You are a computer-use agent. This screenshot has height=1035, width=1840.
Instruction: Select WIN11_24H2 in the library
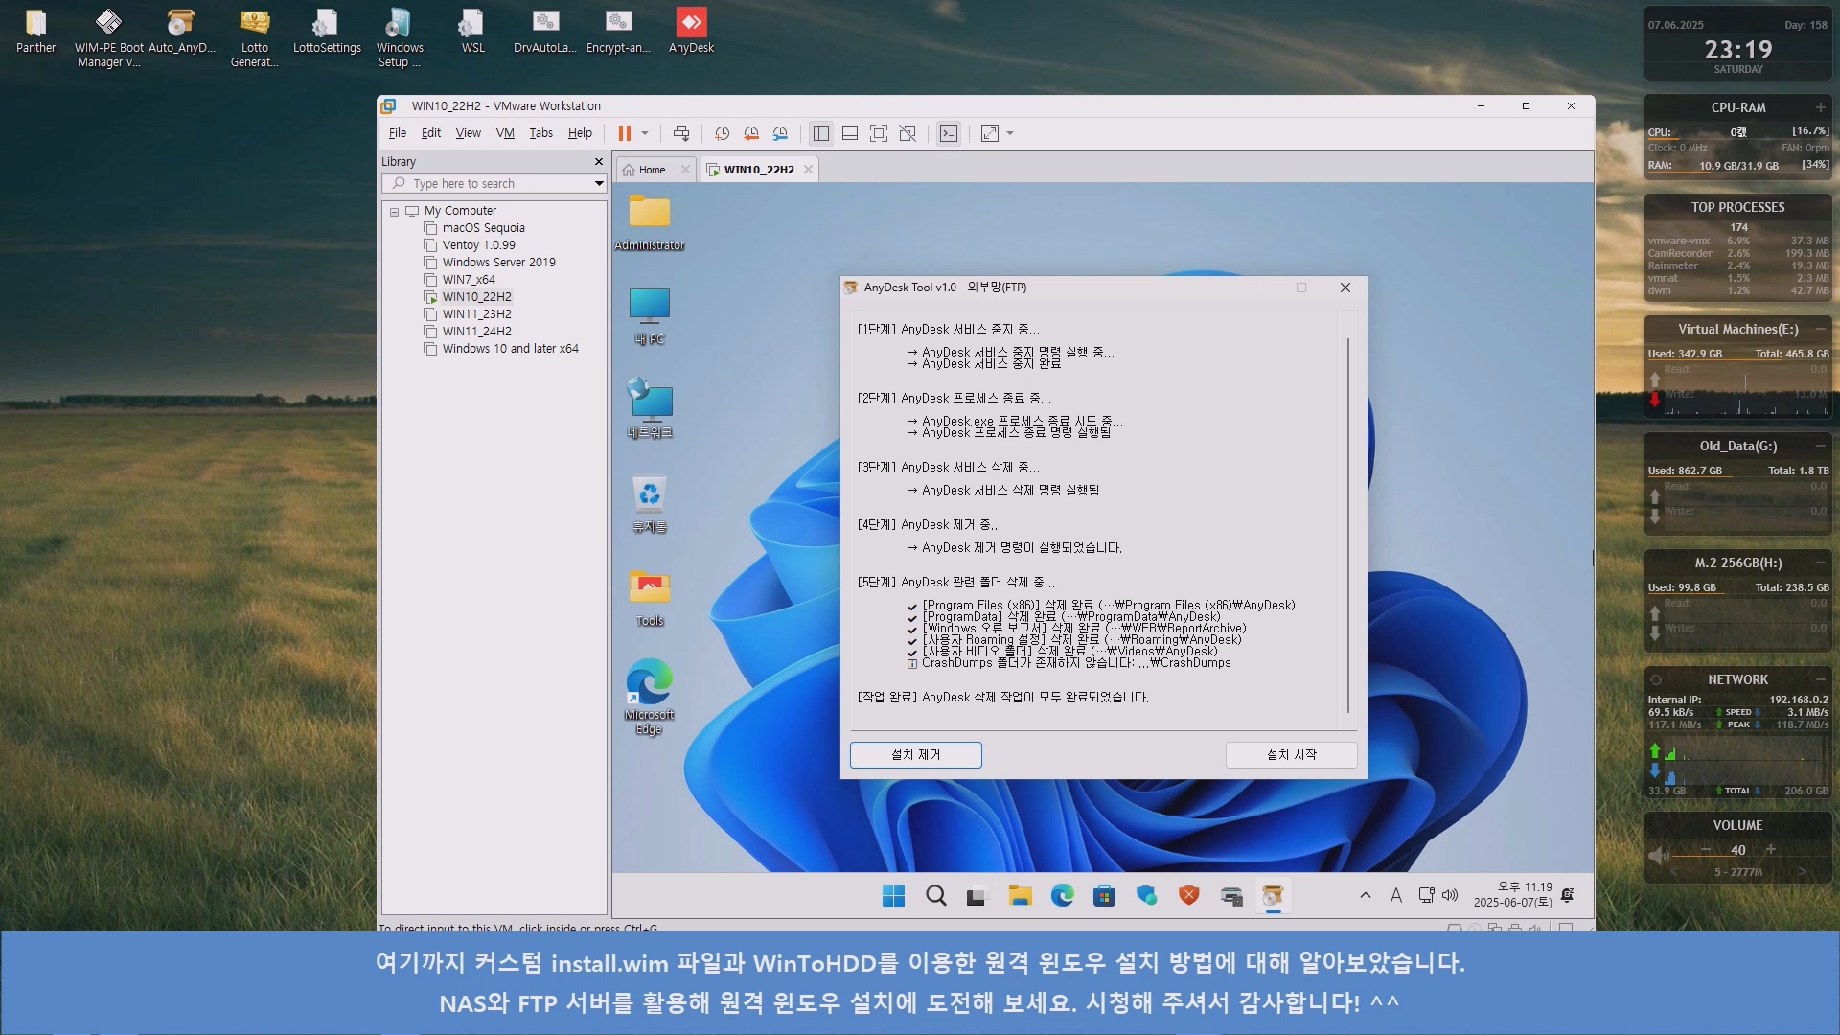click(476, 332)
